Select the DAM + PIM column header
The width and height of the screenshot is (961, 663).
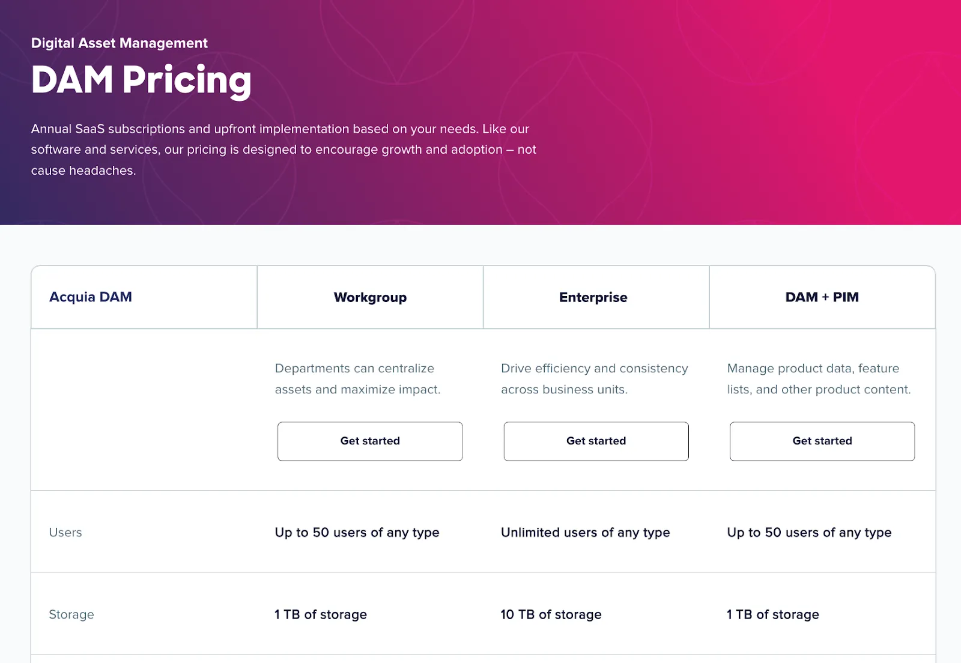pos(822,297)
